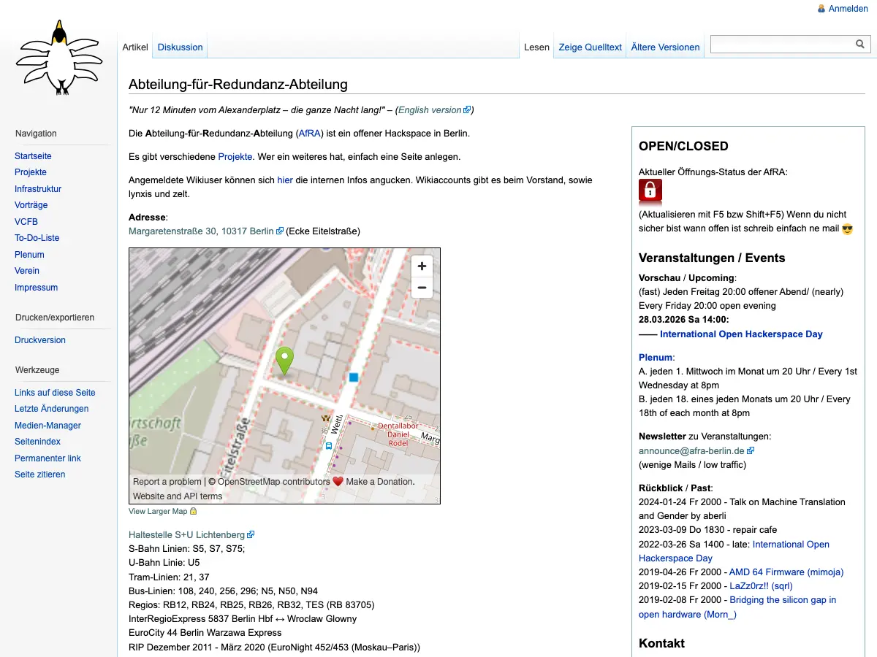Image resolution: width=877 pixels, height=657 pixels.
Task: Open Haltestelle S+U Lichtenberg link
Action: point(191,535)
